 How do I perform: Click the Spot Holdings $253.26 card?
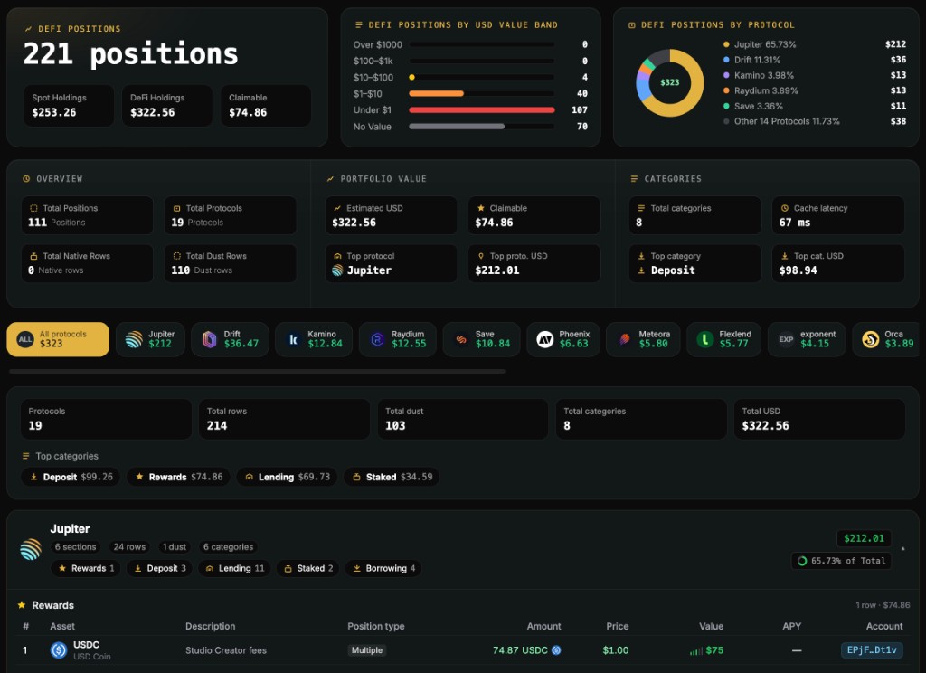69,105
